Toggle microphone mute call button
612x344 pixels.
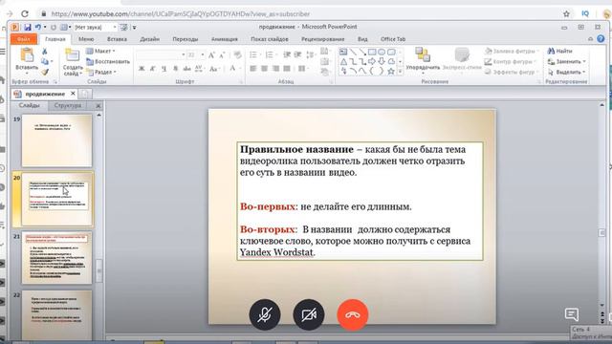[265, 314]
